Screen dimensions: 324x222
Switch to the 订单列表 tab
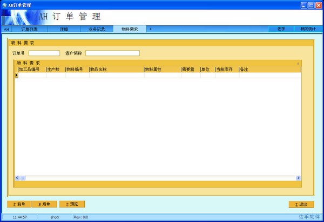point(29,29)
